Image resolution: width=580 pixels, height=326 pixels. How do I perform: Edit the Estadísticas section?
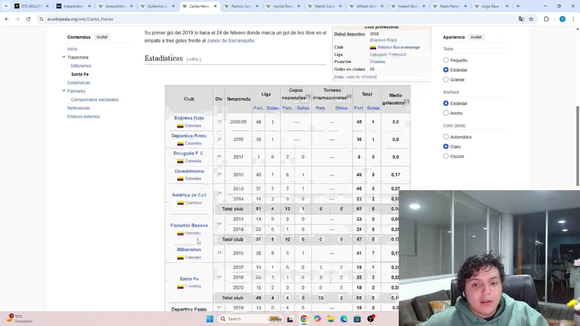click(x=193, y=59)
